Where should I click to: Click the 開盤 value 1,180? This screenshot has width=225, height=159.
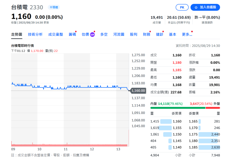pos(177,62)
